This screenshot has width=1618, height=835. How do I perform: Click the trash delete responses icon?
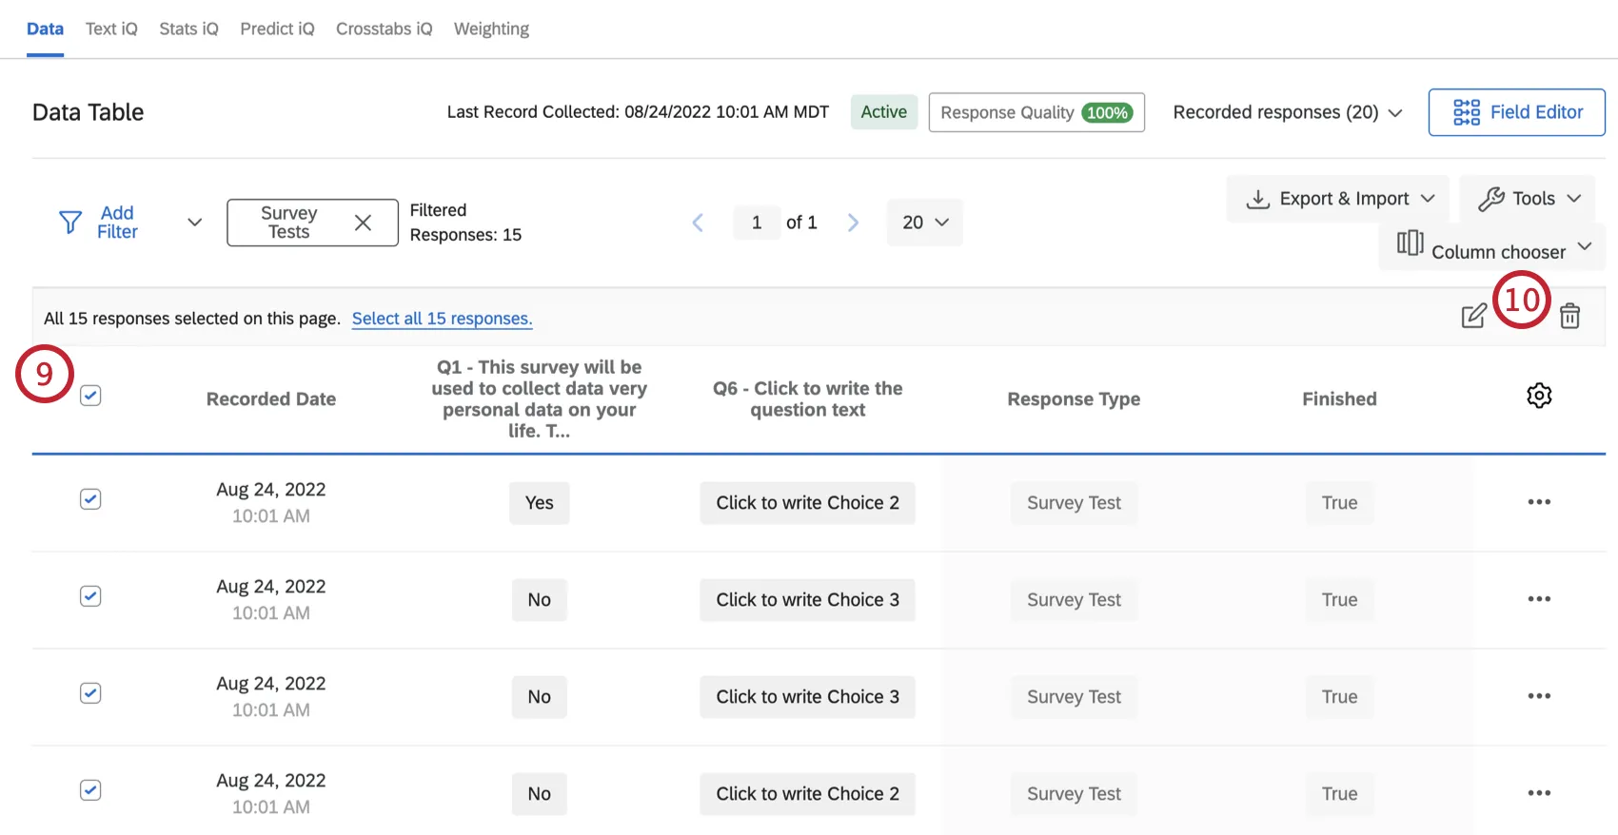click(1569, 316)
